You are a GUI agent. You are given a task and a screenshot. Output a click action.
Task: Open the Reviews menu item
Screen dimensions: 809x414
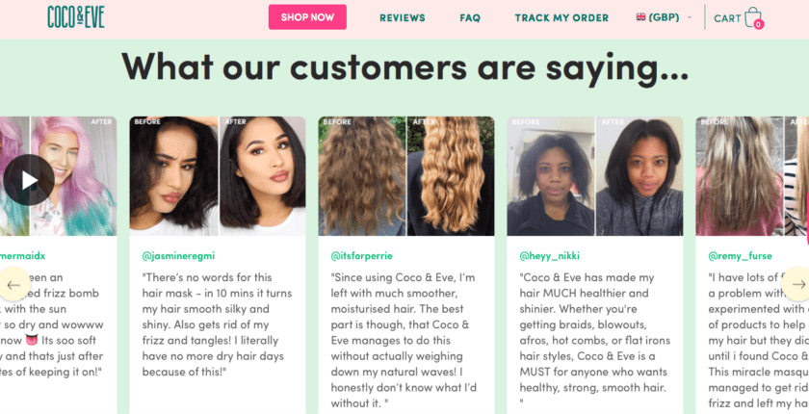(403, 18)
